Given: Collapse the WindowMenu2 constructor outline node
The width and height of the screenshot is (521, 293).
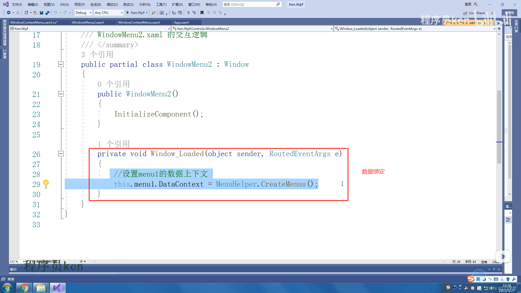Looking at the screenshot, I should [x=61, y=94].
